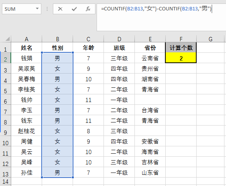Click gender cell 男 in 钱娟 row
The image size is (226, 186).
click(x=57, y=58)
